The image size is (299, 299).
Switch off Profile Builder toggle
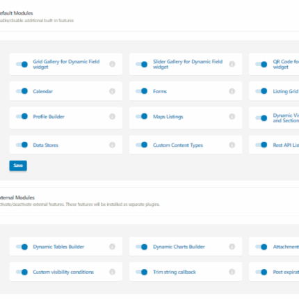pos(22,116)
